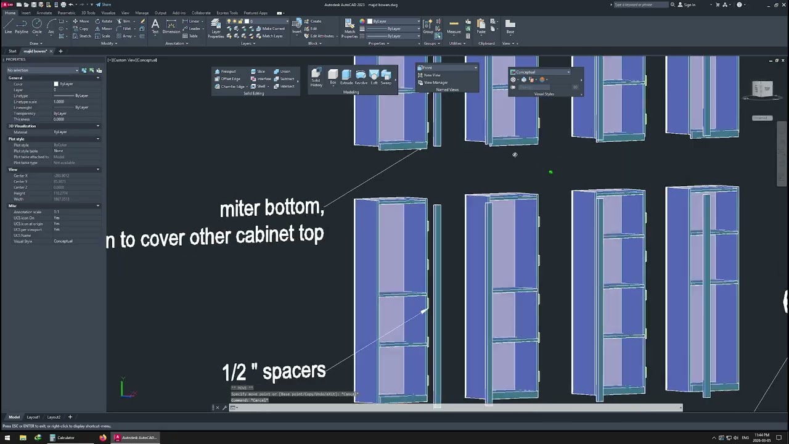Viewport: 789px width, 444px height.
Task: Open the Front named view dropdown
Action: 447,68
